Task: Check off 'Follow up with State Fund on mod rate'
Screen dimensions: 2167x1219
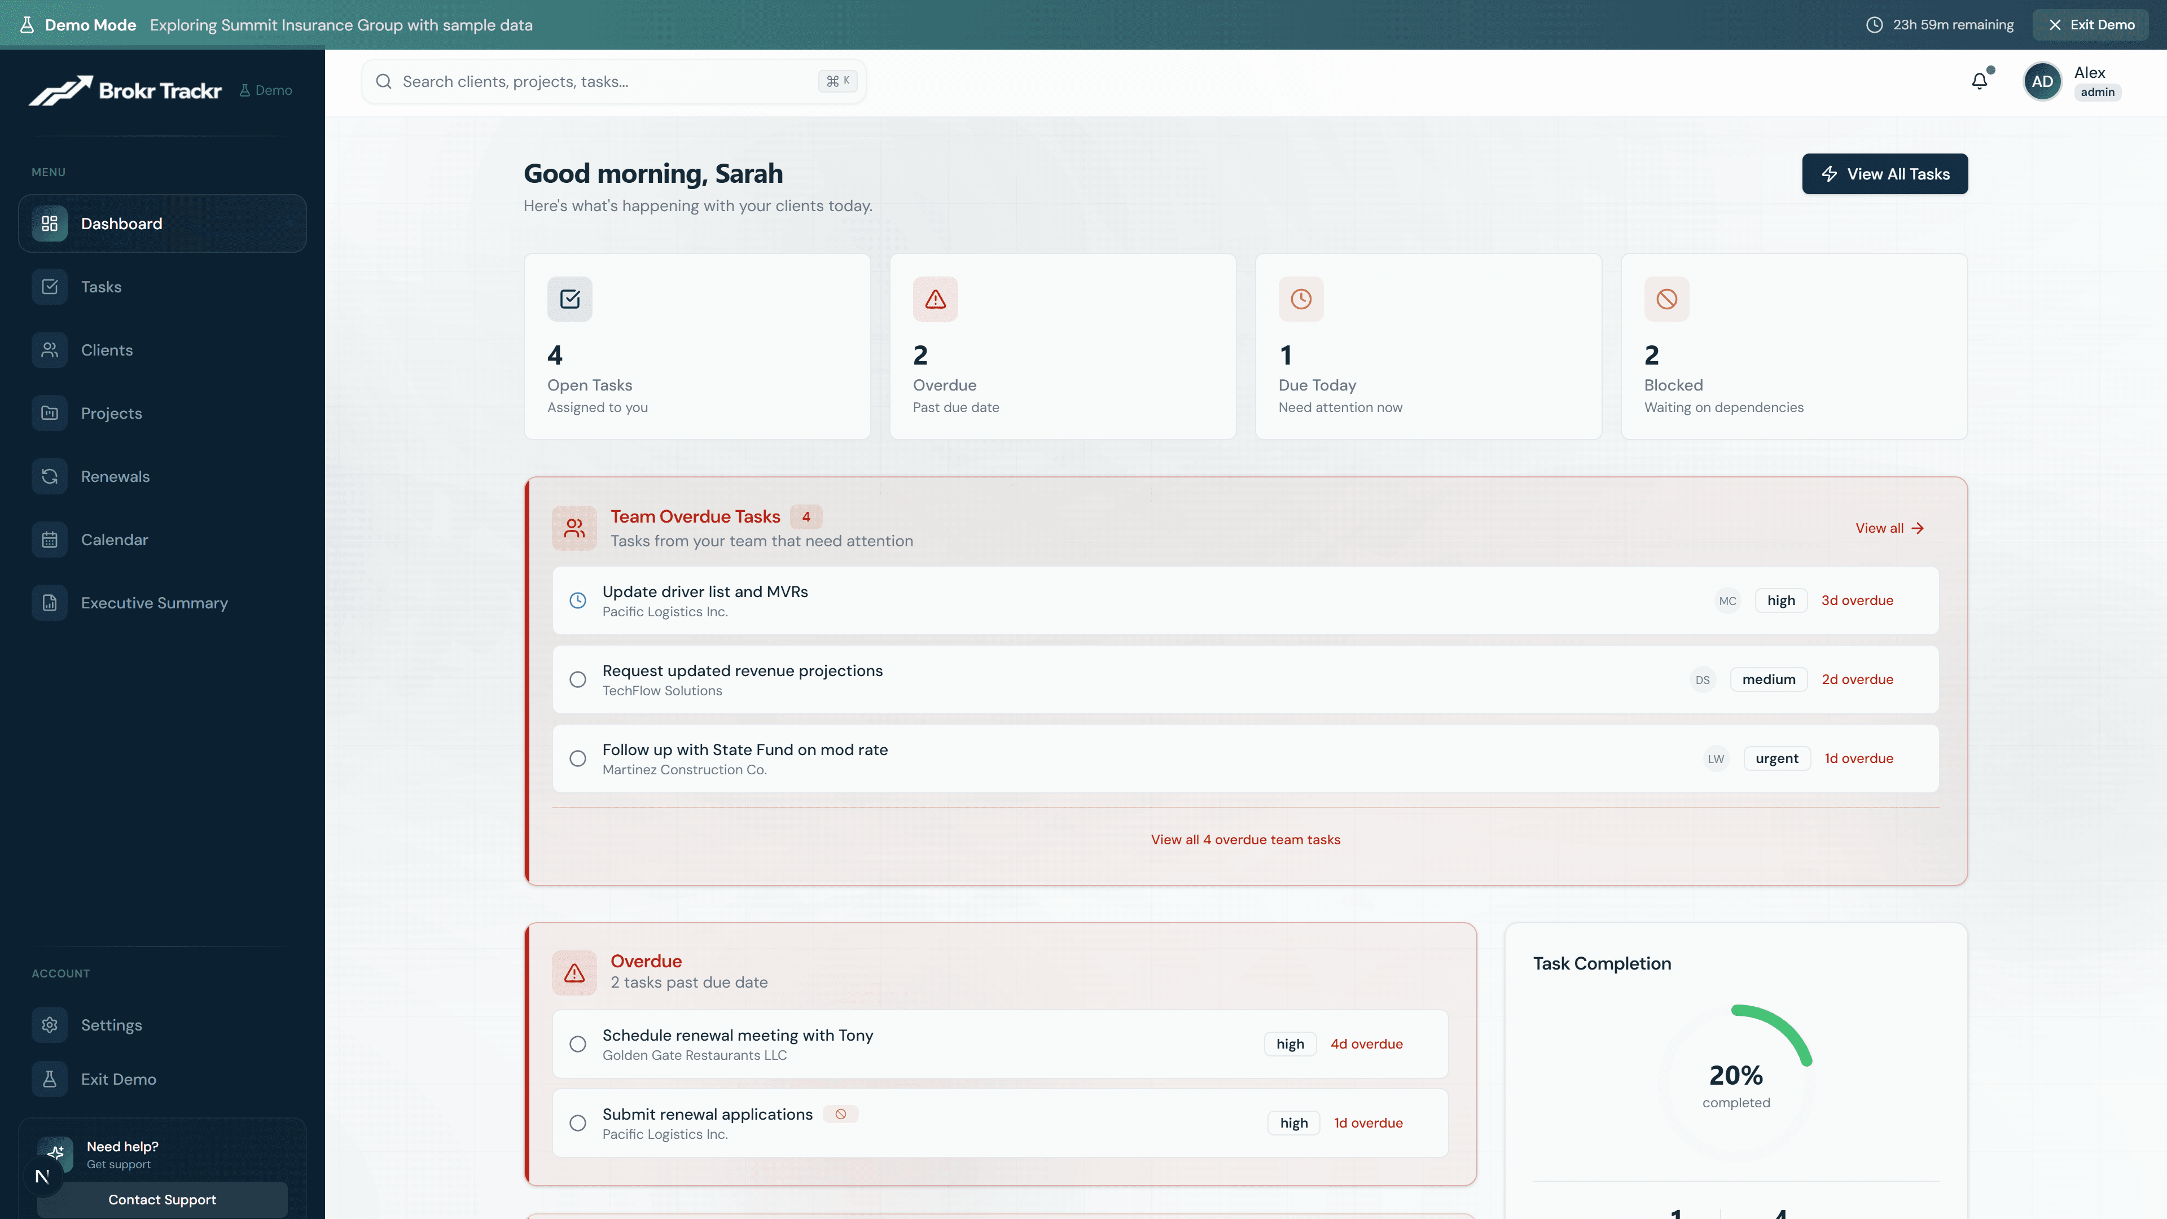Action: 577,758
